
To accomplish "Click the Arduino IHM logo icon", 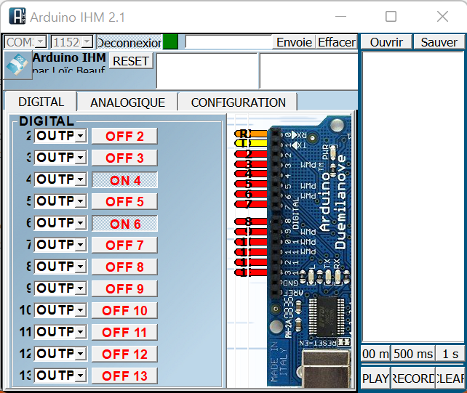I will pos(17,64).
